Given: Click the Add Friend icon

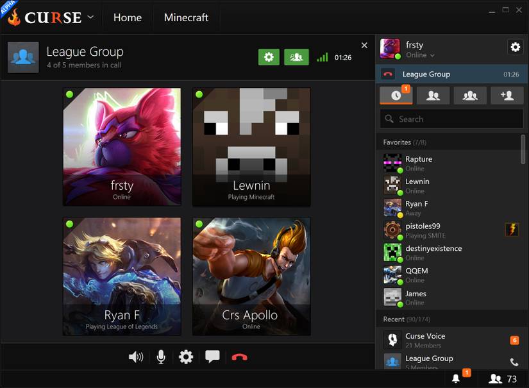Looking at the screenshot, I should click(x=507, y=95).
